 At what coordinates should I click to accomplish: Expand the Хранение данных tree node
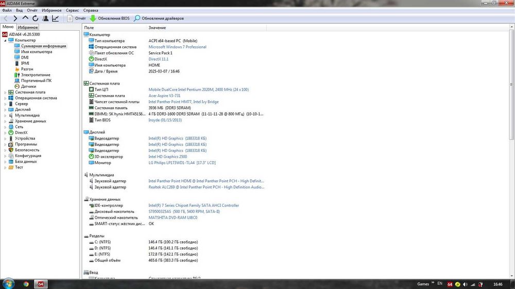tap(5, 121)
